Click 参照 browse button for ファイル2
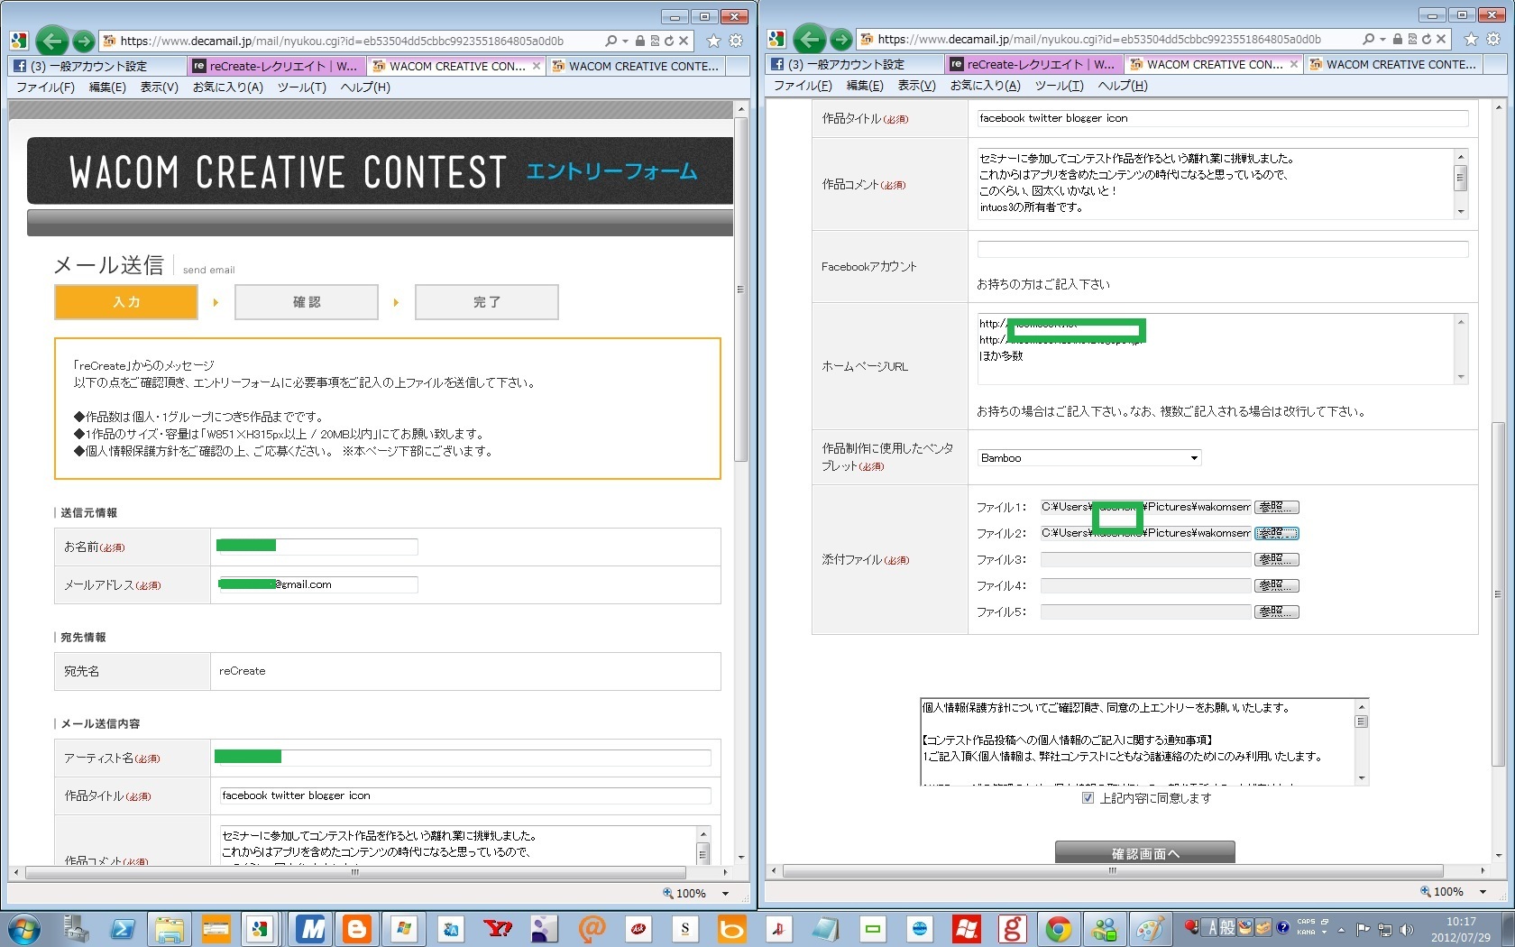 (x=1276, y=533)
